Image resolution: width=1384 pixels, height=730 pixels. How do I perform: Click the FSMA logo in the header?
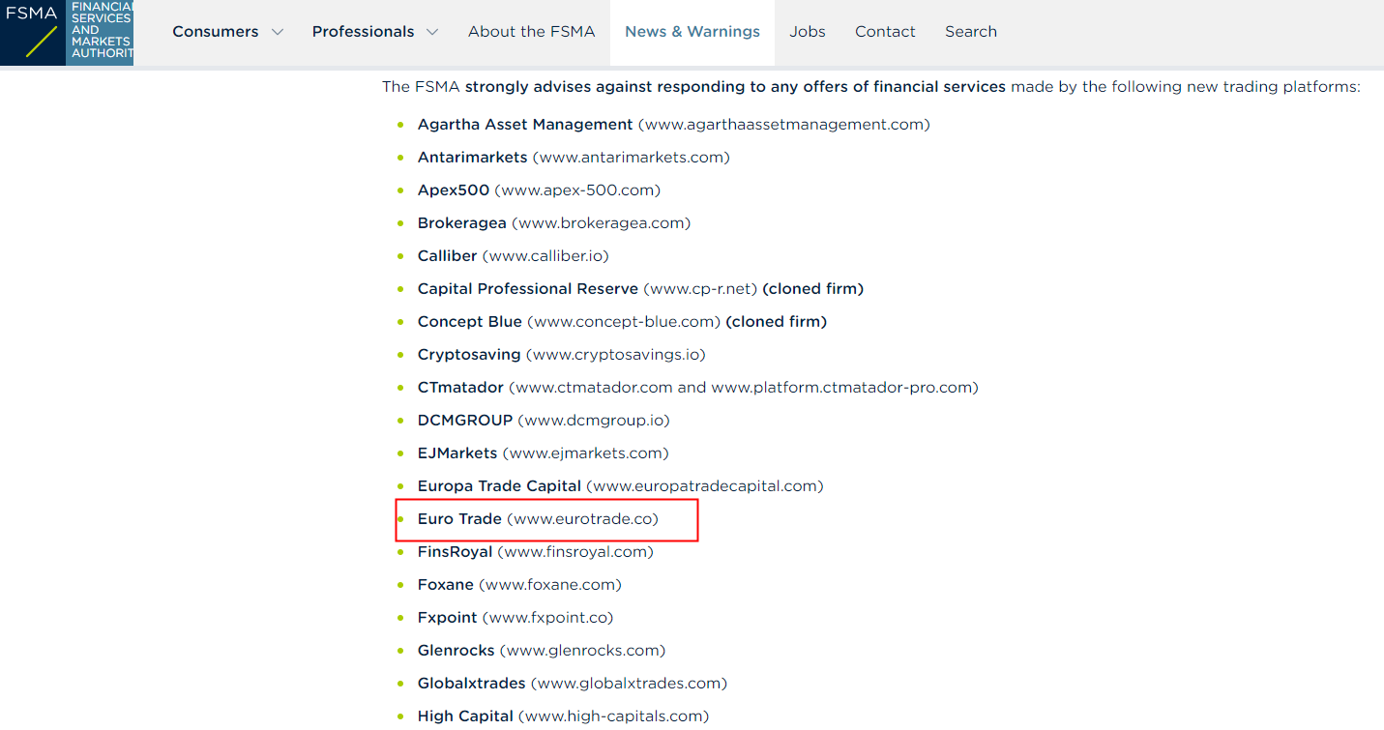point(67,33)
